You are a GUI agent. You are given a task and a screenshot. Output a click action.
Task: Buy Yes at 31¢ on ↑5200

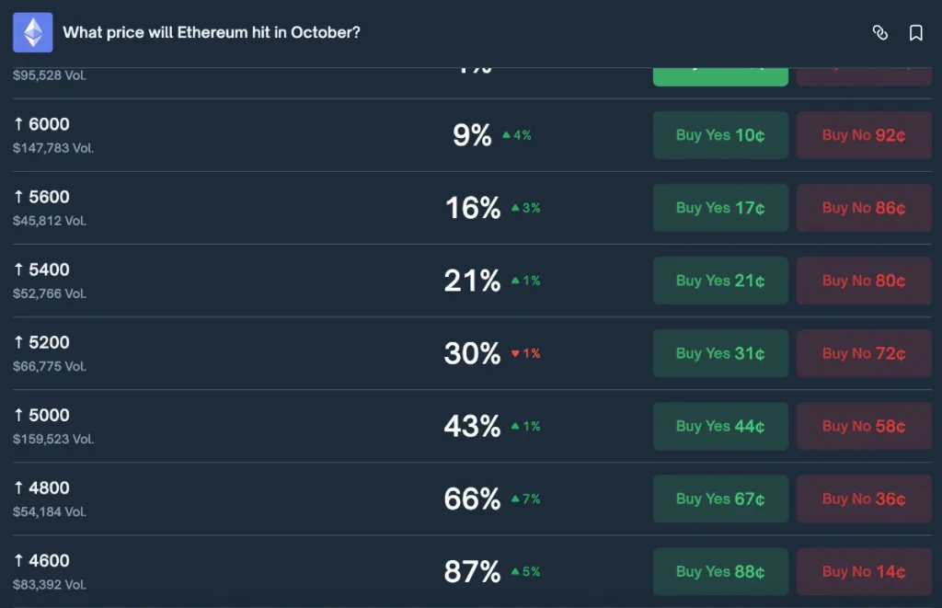click(x=720, y=353)
